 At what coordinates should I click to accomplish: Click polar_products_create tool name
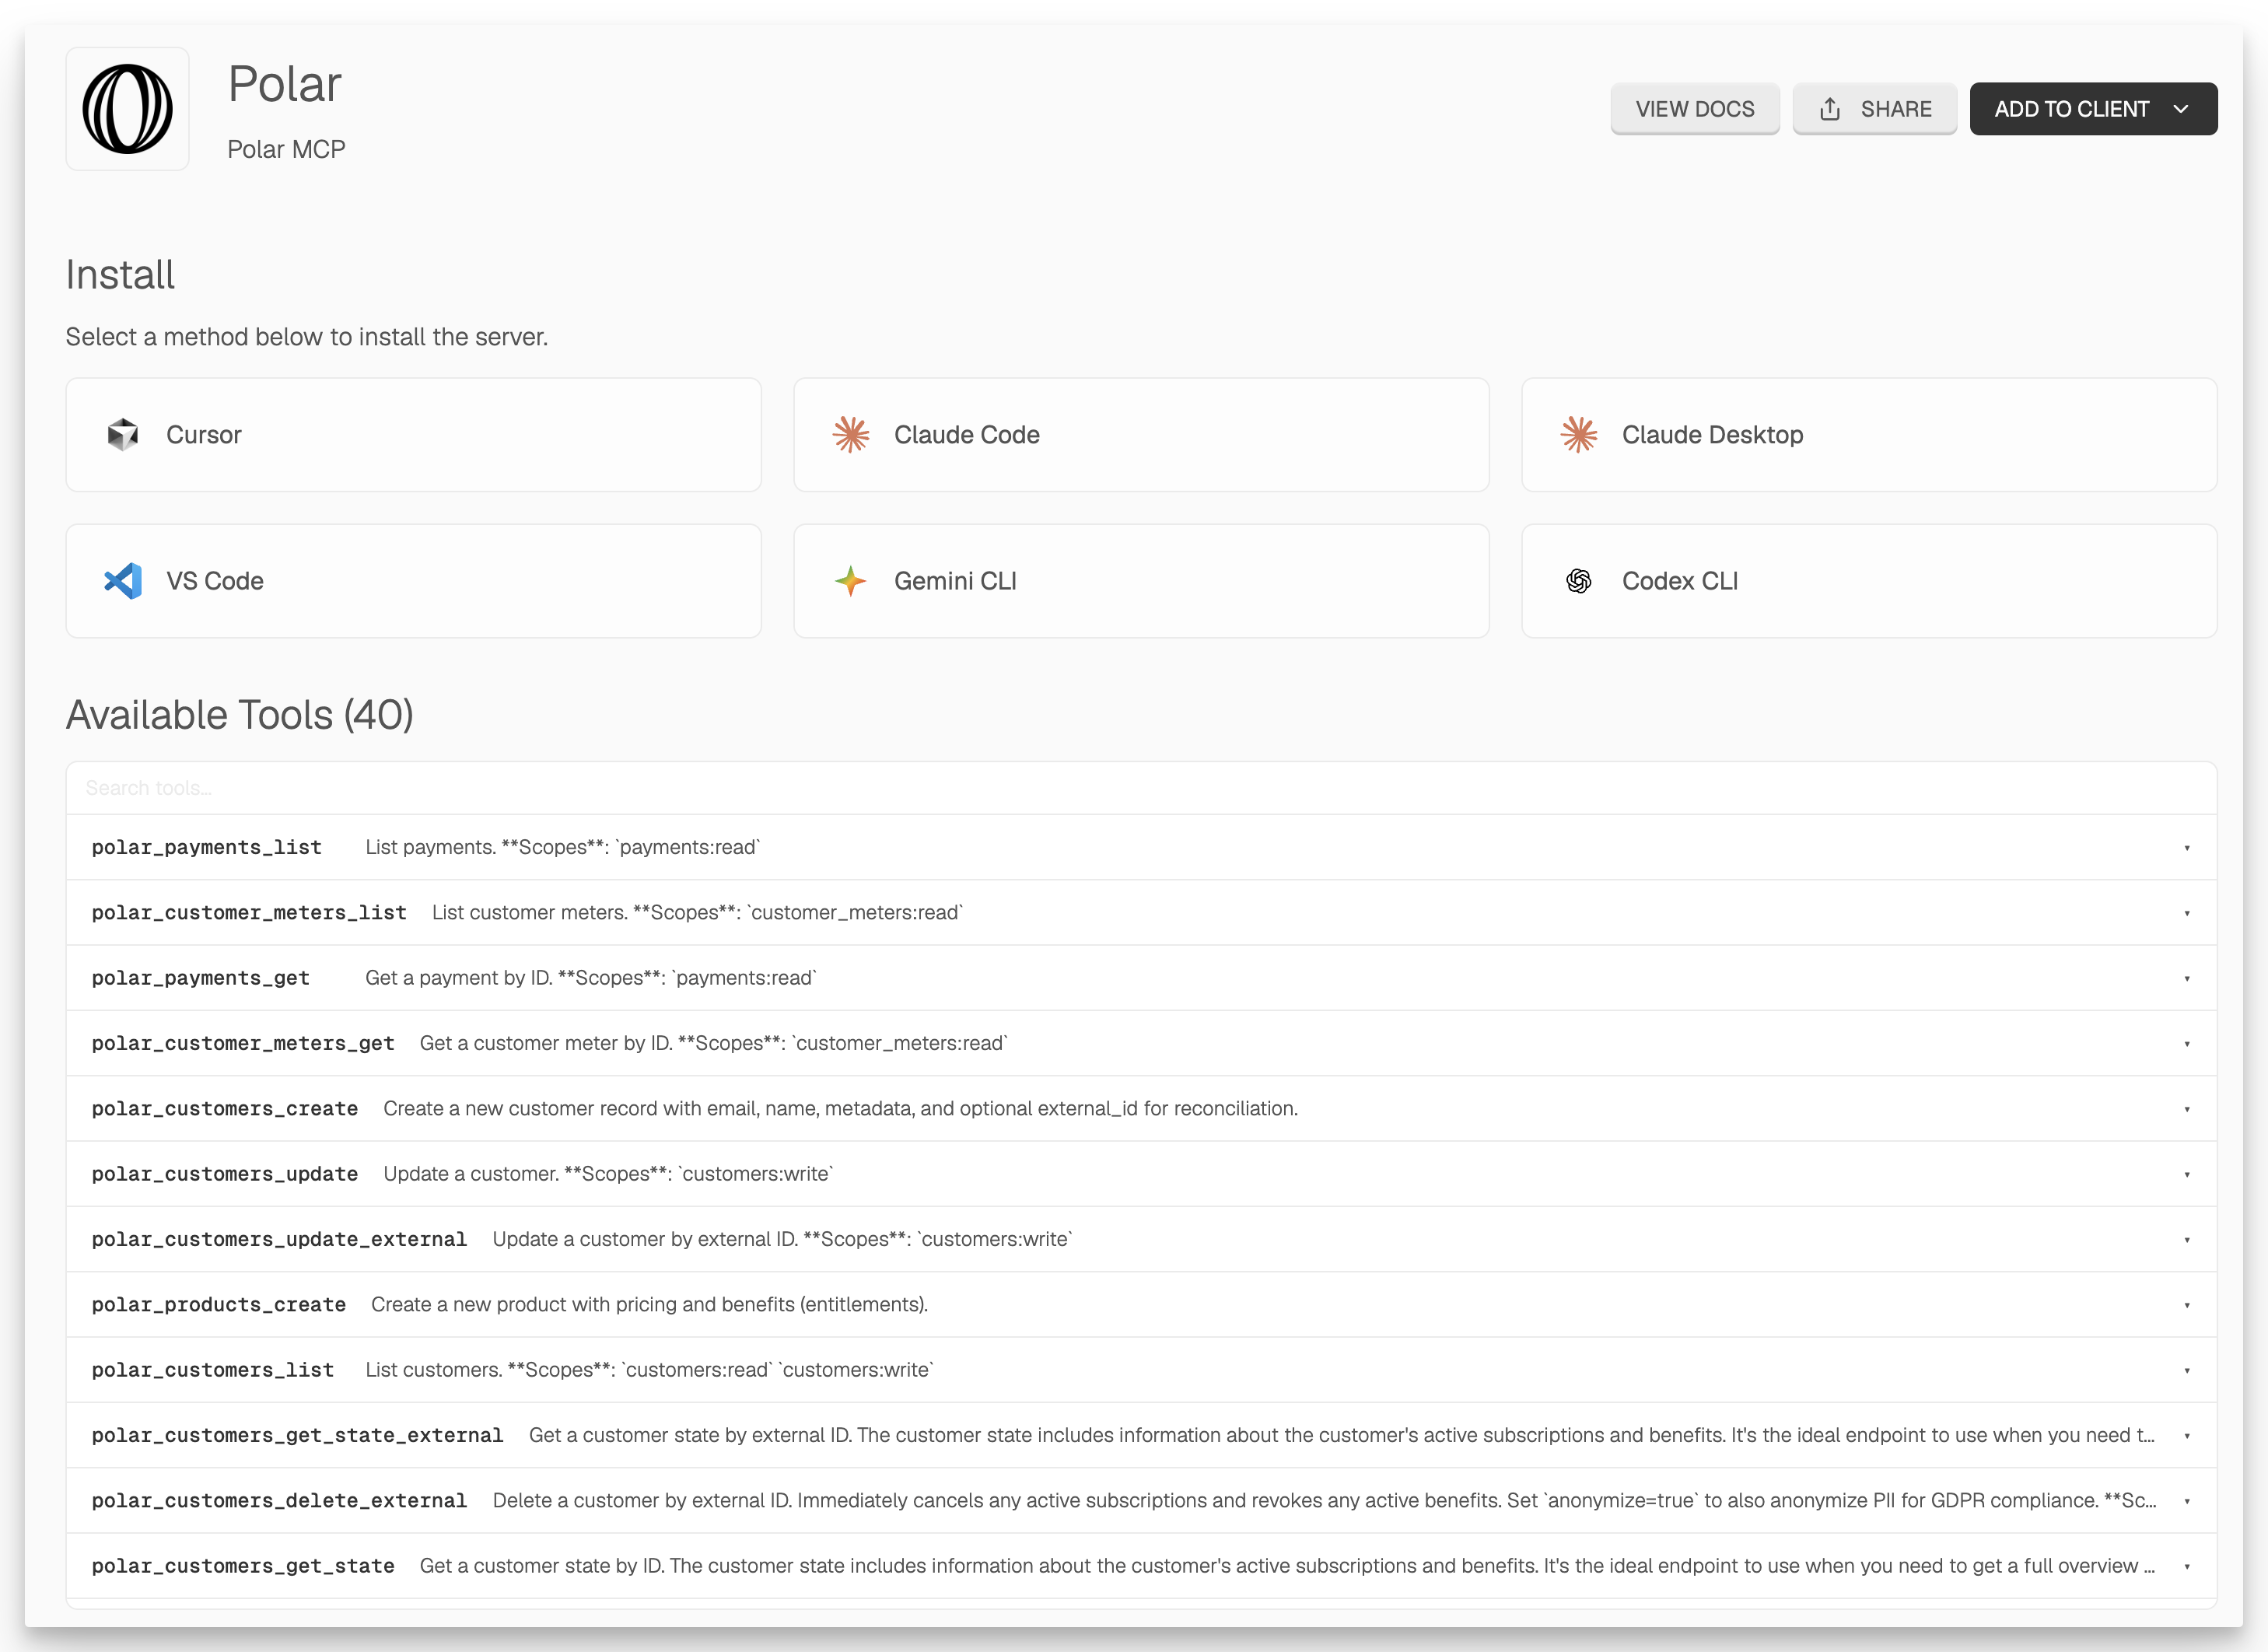pyautogui.click(x=219, y=1304)
